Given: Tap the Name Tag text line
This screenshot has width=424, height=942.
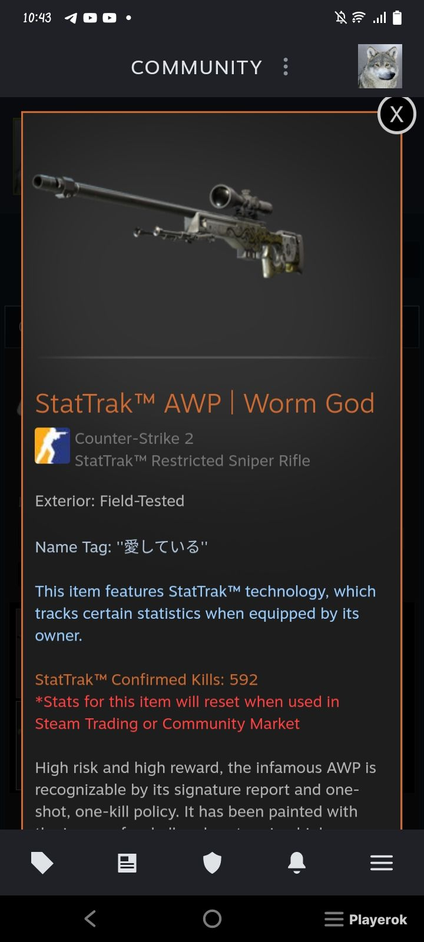Looking at the screenshot, I should [x=121, y=548].
